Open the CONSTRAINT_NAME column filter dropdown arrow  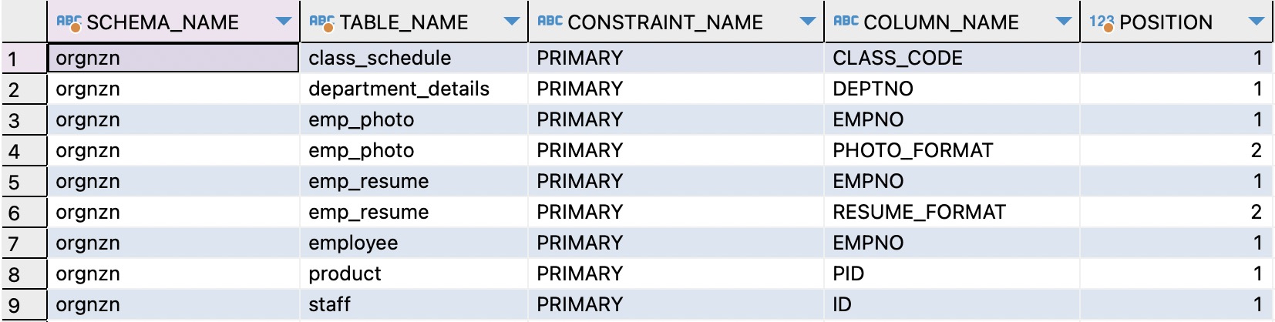807,22
